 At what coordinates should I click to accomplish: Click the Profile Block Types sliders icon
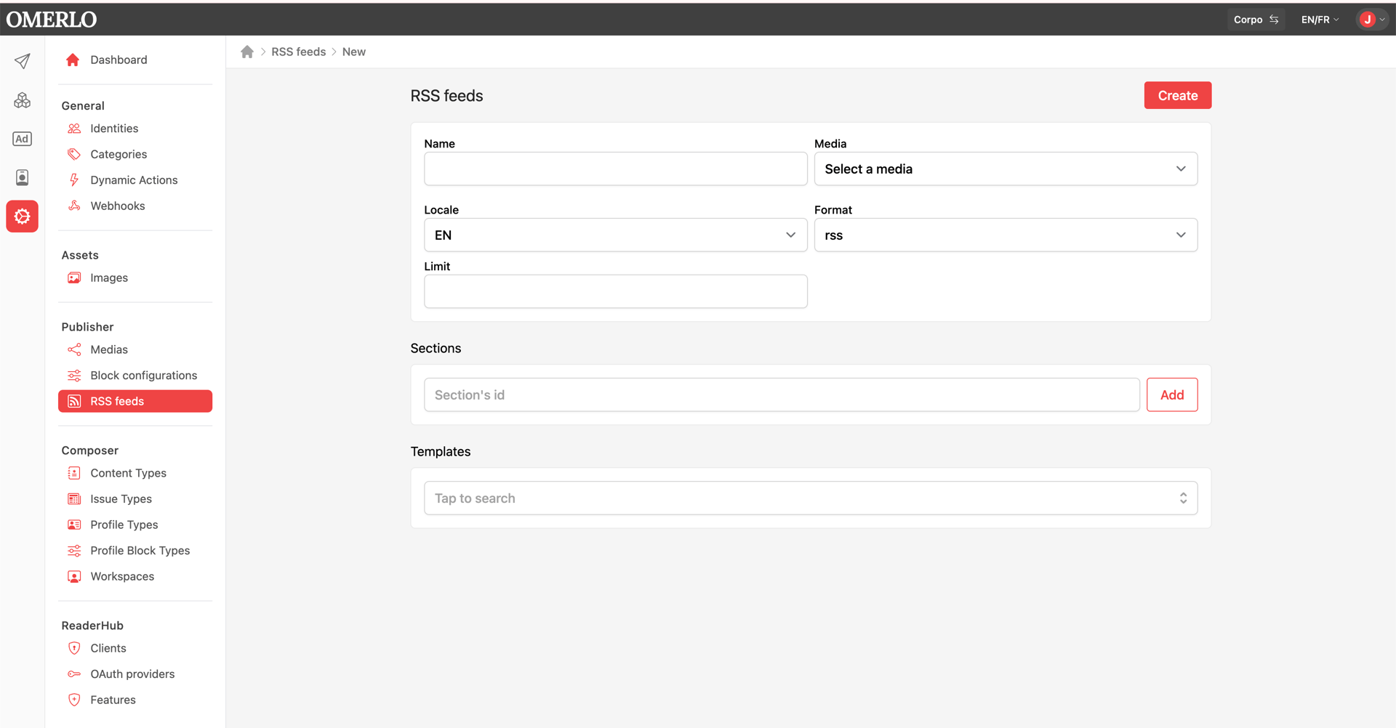(74, 551)
